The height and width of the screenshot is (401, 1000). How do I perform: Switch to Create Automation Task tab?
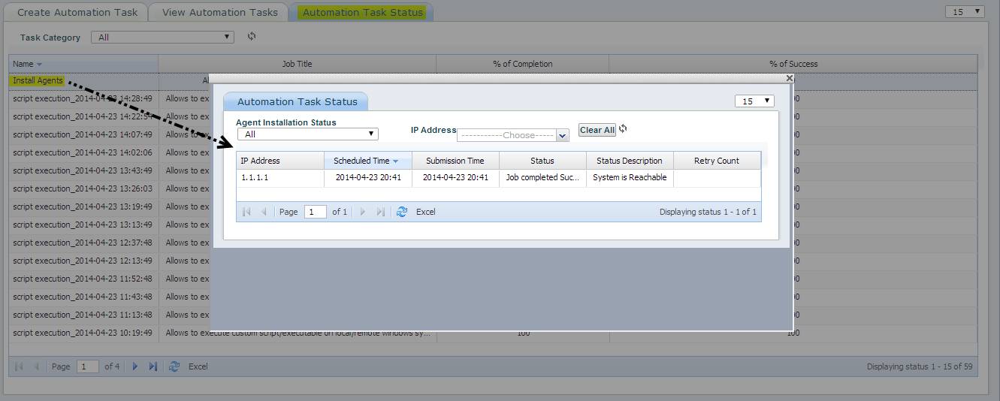77,12
